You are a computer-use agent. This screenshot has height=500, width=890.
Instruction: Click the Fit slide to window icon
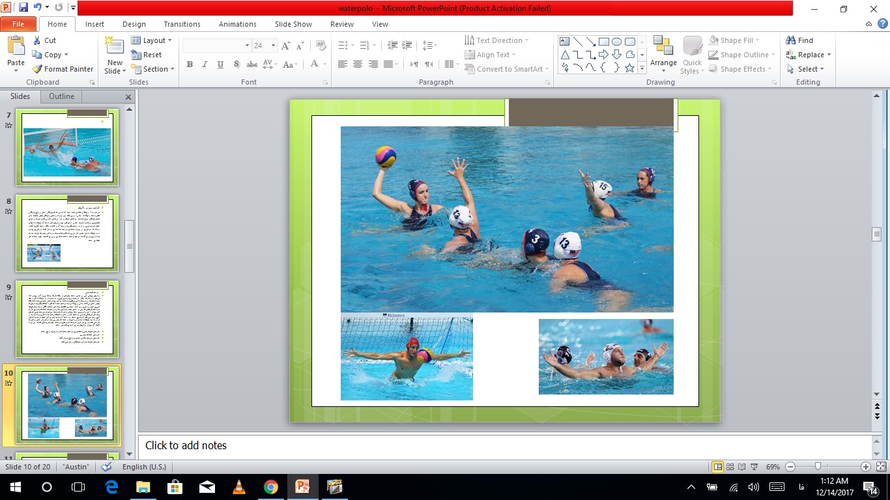pyautogui.click(x=882, y=467)
